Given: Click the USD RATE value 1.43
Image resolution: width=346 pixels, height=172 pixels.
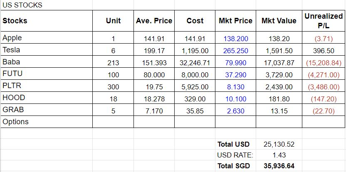Looking at the screenshot, I should tap(279, 155).
